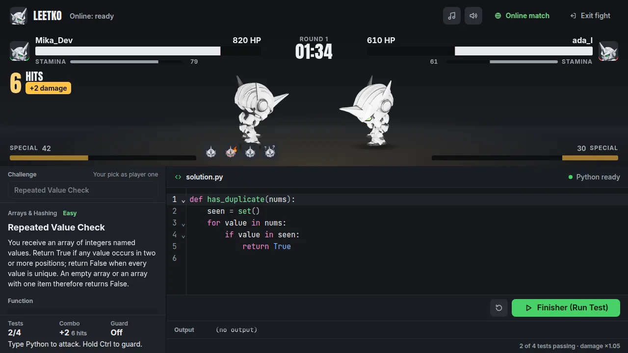This screenshot has width=628, height=353.
Task: Click ada_l's robot avatar
Action: [608, 51]
